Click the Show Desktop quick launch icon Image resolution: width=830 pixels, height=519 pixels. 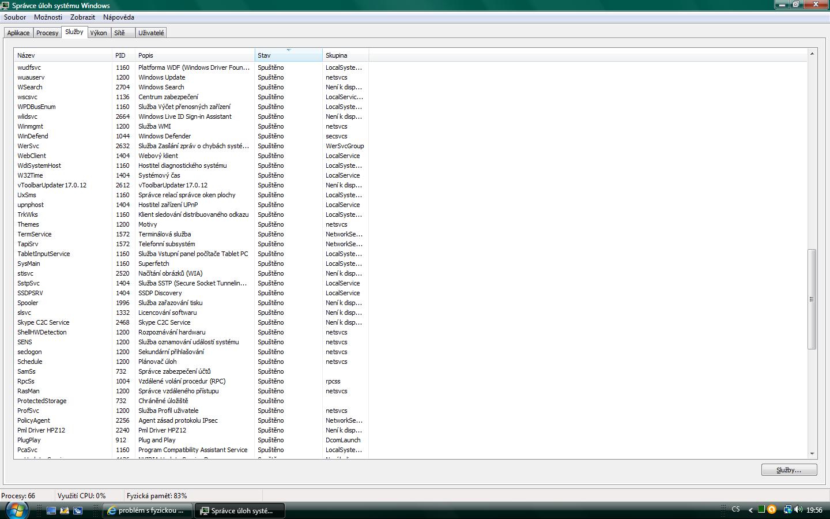[x=51, y=510]
